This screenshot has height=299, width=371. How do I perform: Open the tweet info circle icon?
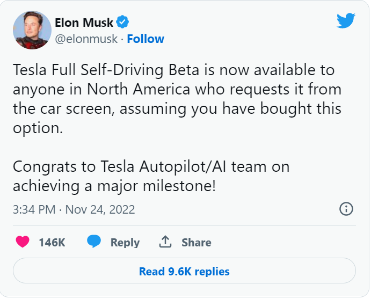(x=346, y=209)
